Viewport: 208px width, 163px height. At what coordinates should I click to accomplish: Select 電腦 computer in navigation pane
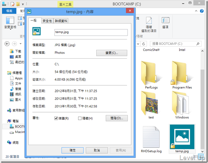[13, 121]
